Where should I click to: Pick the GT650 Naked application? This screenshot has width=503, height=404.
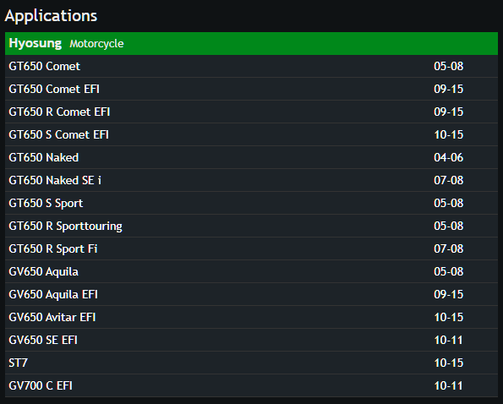[251, 157]
